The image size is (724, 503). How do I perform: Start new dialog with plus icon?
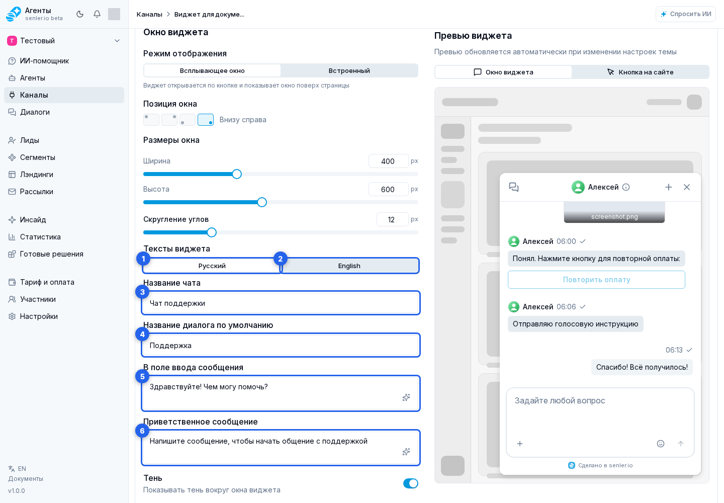pos(669,187)
